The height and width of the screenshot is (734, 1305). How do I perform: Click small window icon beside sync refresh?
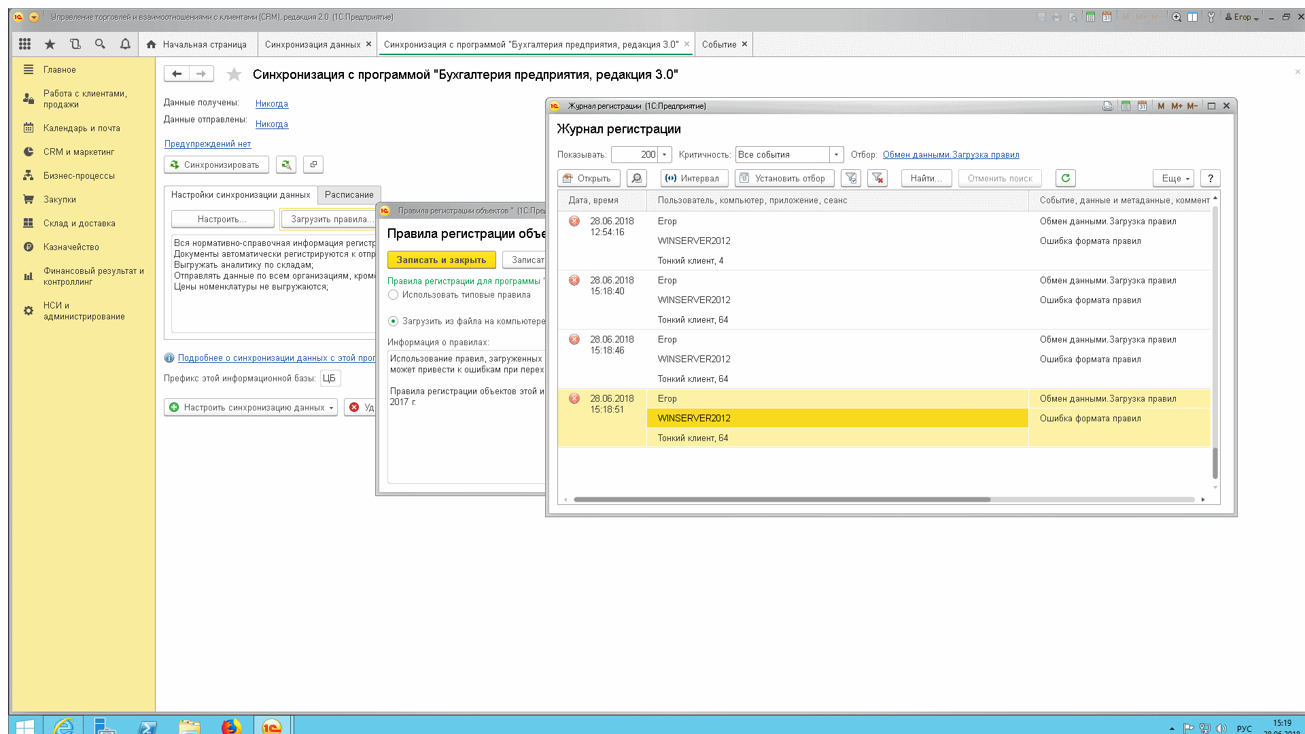(313, 164)
